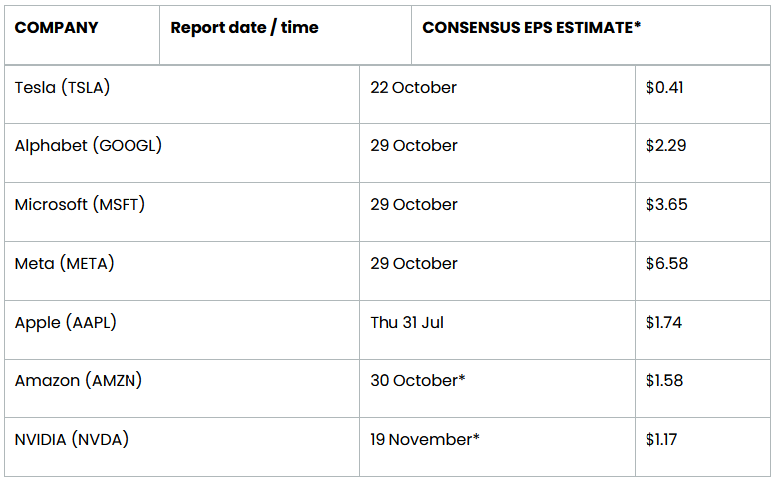The image size is (777, 480).
Task: Select the Amazon (AMZN) cell
Action: [78, 381]
